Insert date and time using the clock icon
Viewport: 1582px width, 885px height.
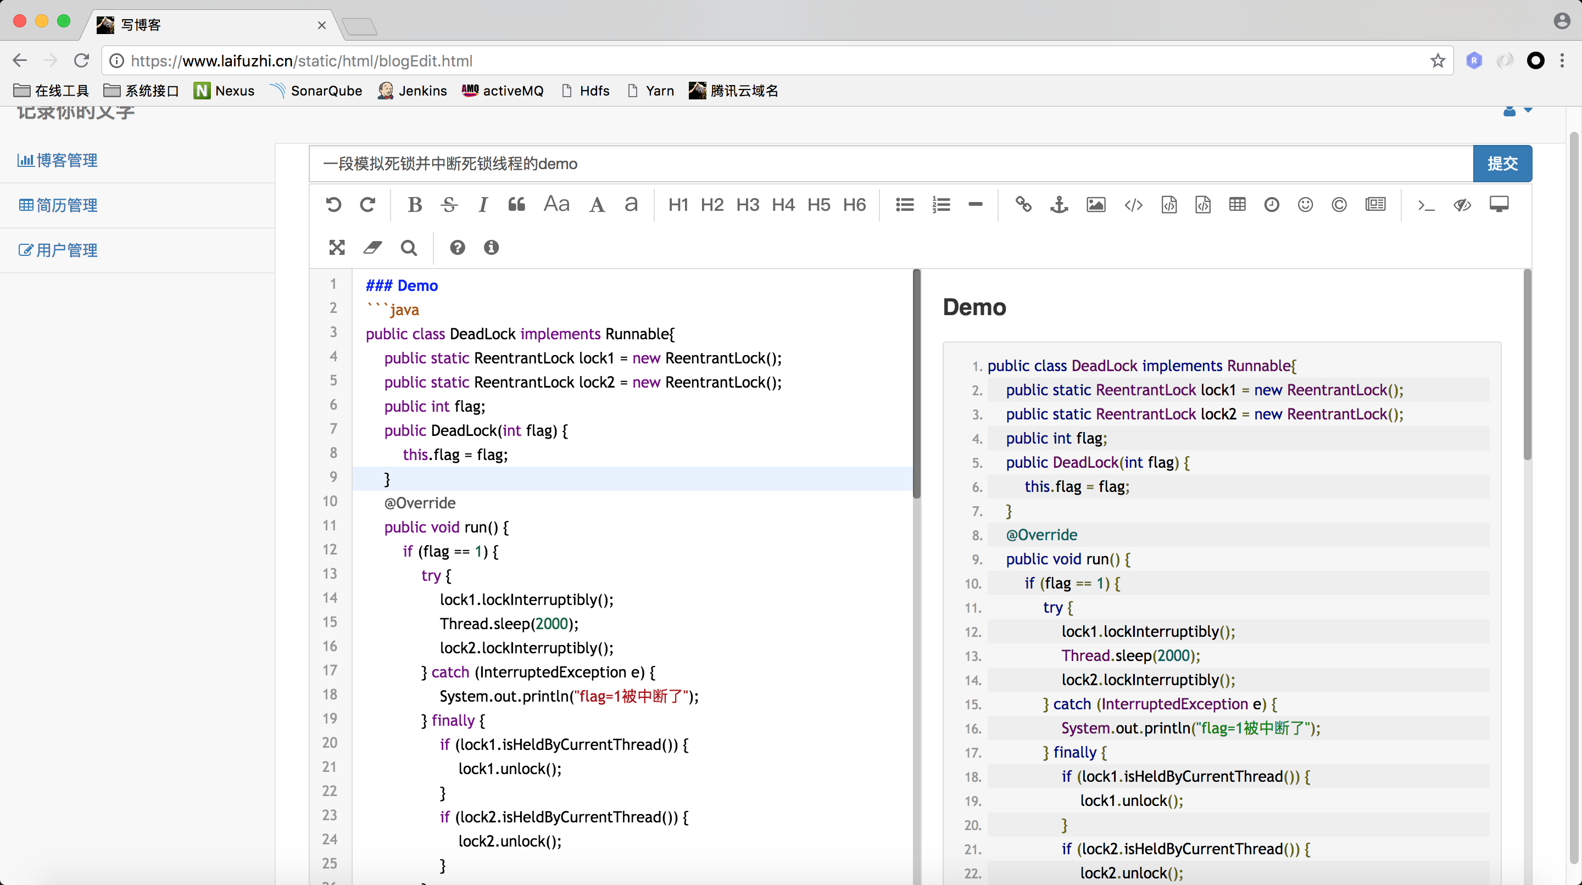click(x=1271, y=204)
